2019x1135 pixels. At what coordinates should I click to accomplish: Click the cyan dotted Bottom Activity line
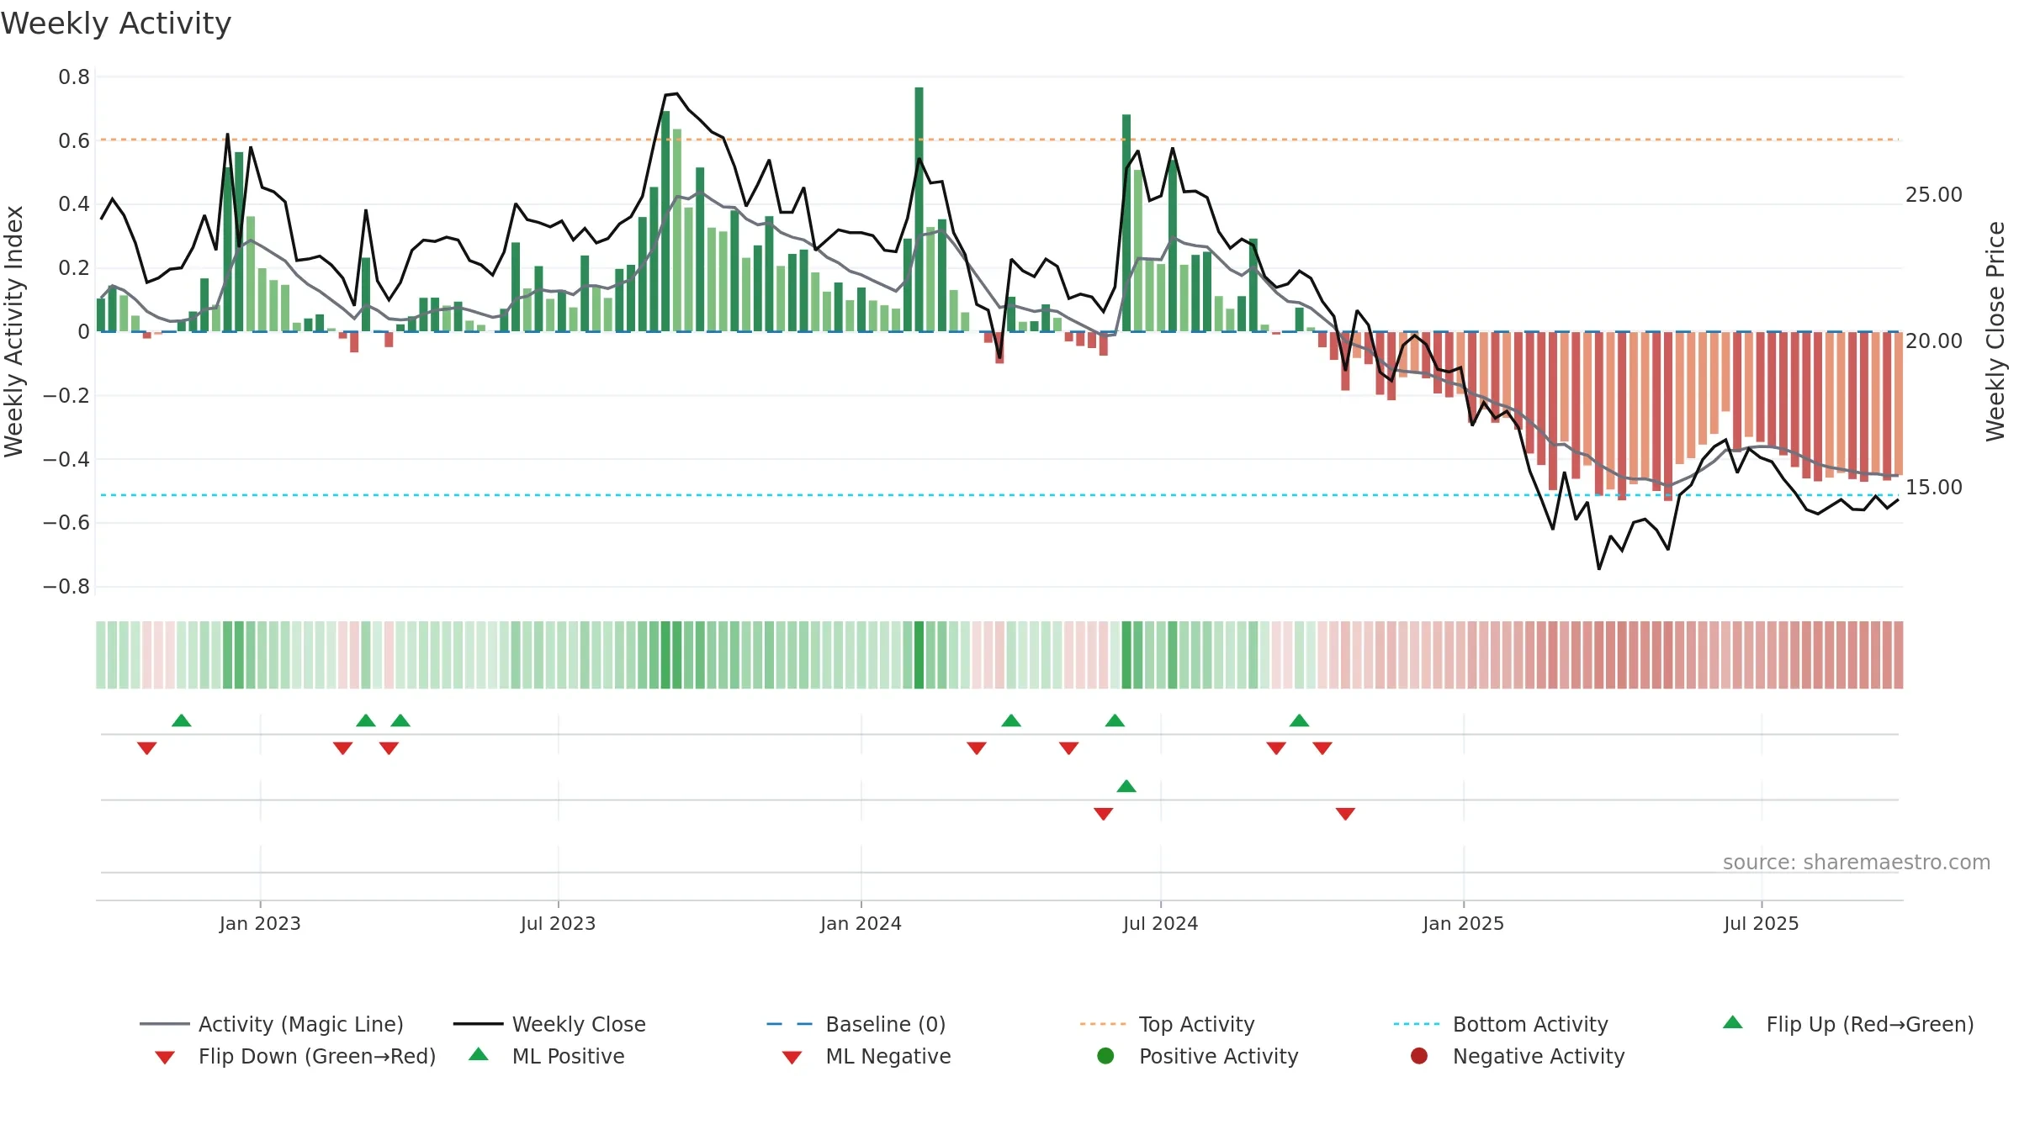pos(999,495)
